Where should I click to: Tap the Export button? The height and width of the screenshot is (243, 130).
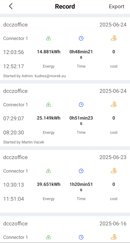(x=117, y=6)
